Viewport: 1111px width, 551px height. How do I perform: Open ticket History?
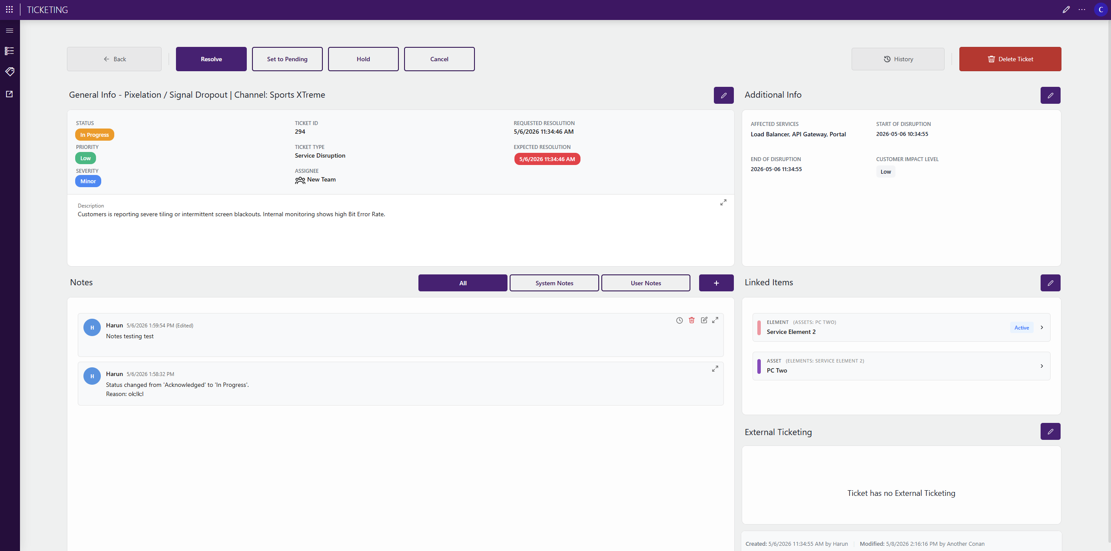tap(898, 59)
